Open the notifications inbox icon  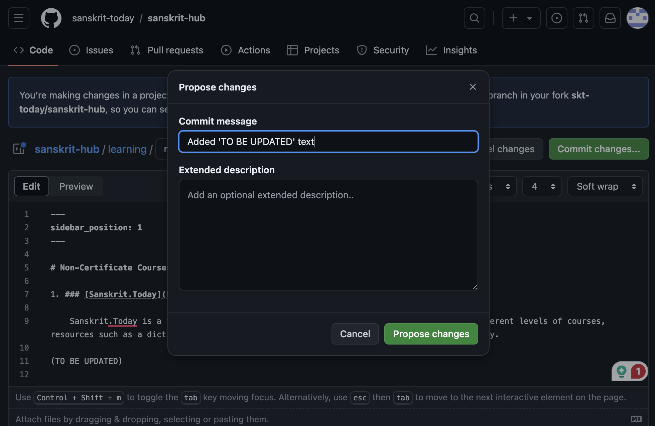tap(610, 18)
